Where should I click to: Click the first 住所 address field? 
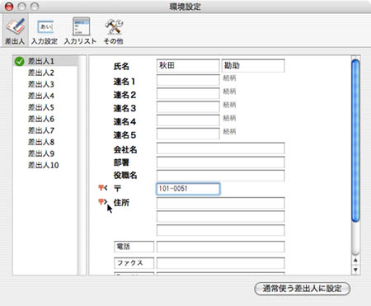point(221,203)
